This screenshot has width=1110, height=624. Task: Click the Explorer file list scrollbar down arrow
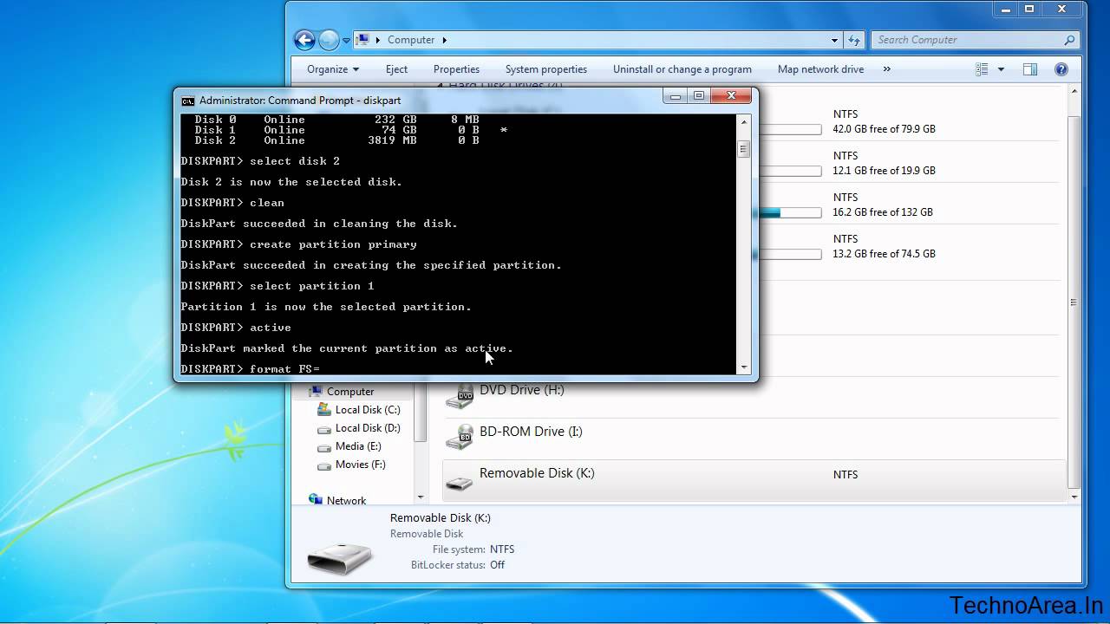tap(1074, 497)
